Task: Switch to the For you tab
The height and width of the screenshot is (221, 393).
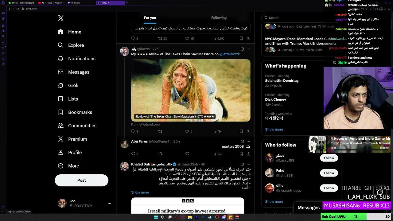Action: click(150, 18)
